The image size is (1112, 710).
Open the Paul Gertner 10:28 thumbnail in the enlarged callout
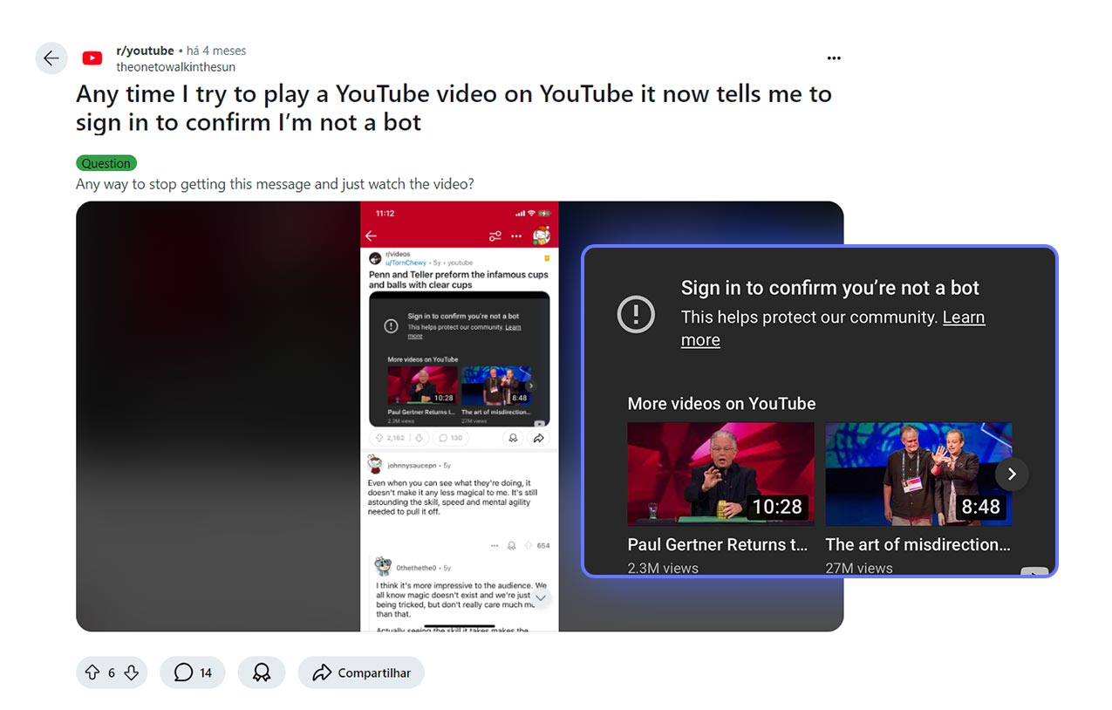tap(721, 474)
